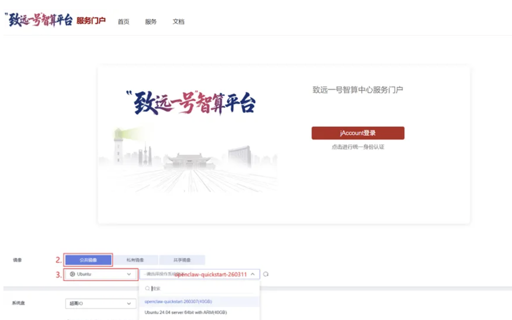Viewport: 512px width, 320px height.
Task: Open the 首页 navigation item
Action: coord(123,22)
